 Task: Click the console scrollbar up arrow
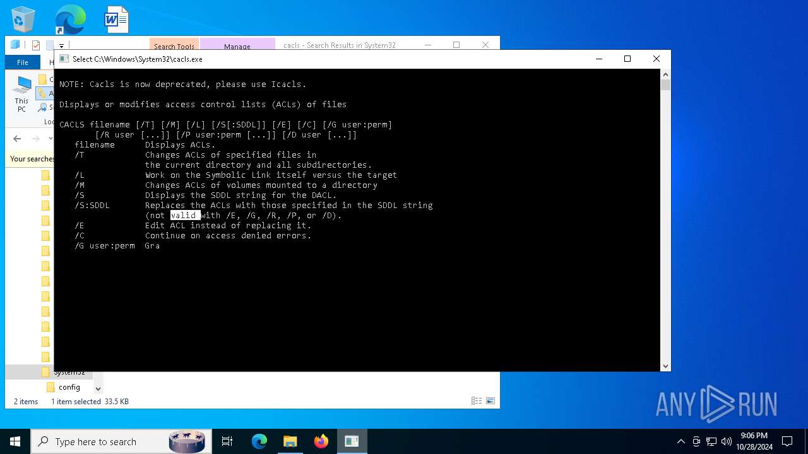click(x=665, y=74)
